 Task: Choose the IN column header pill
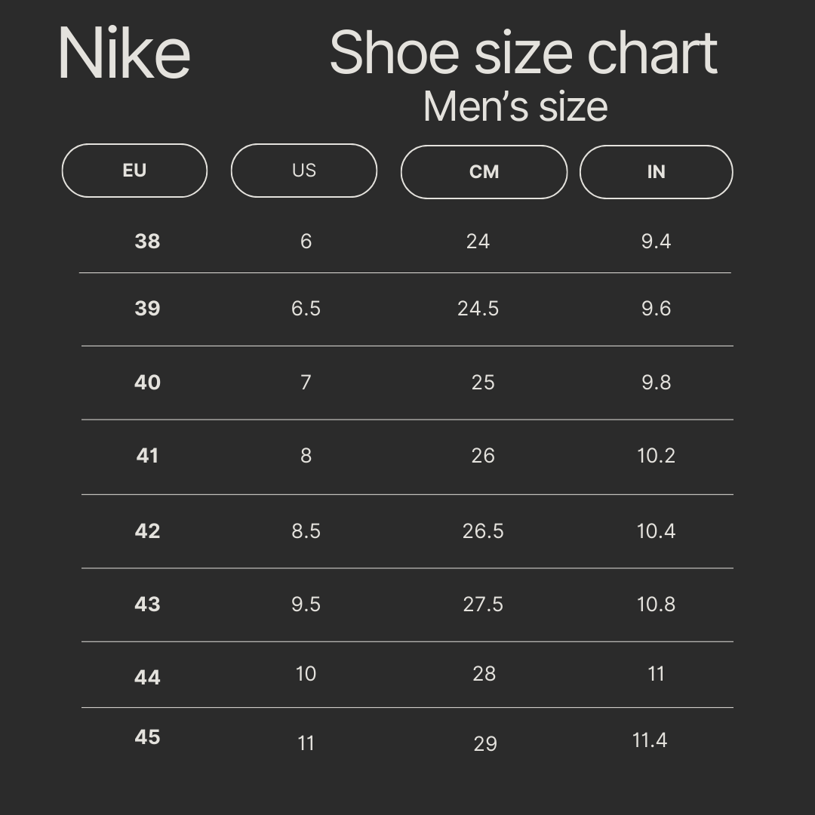click(x=656, y=172)
